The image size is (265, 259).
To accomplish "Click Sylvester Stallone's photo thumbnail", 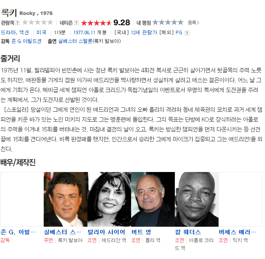I will (66, 199).
